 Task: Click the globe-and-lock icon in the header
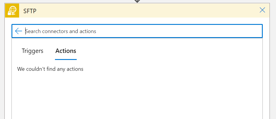click(12, 11)
